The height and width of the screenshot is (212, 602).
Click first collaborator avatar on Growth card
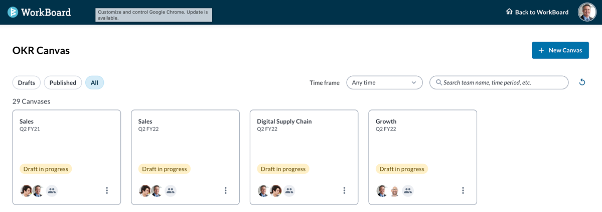[x=382, y=191]
